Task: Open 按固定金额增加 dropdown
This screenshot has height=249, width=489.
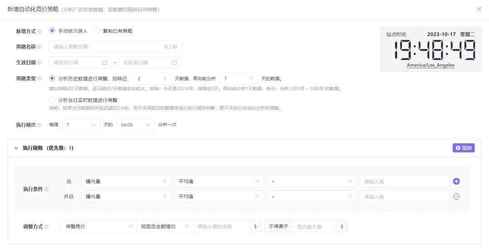Action: pyautogui.click(x=165, y=226)
